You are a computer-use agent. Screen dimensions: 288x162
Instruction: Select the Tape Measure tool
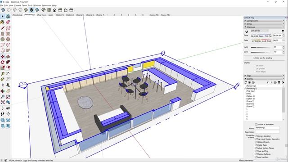pyautogui.click(x=3, y=74)
